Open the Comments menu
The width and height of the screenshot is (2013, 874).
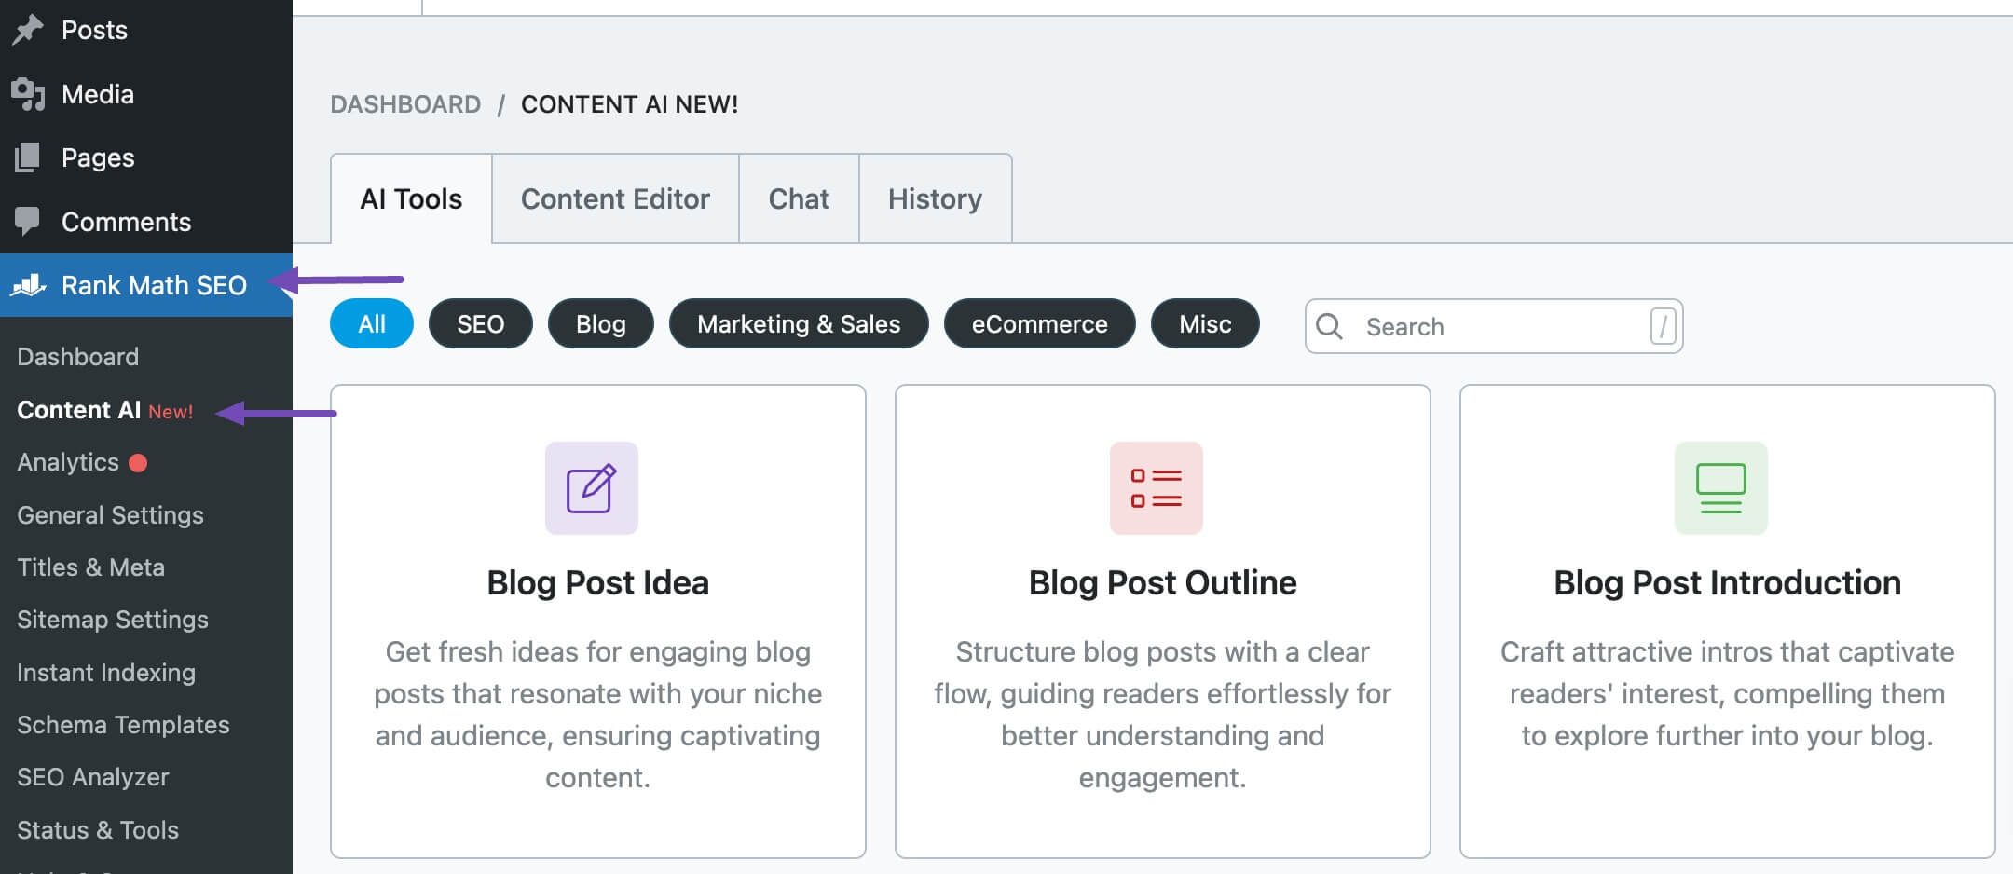(x=146, y=221)
